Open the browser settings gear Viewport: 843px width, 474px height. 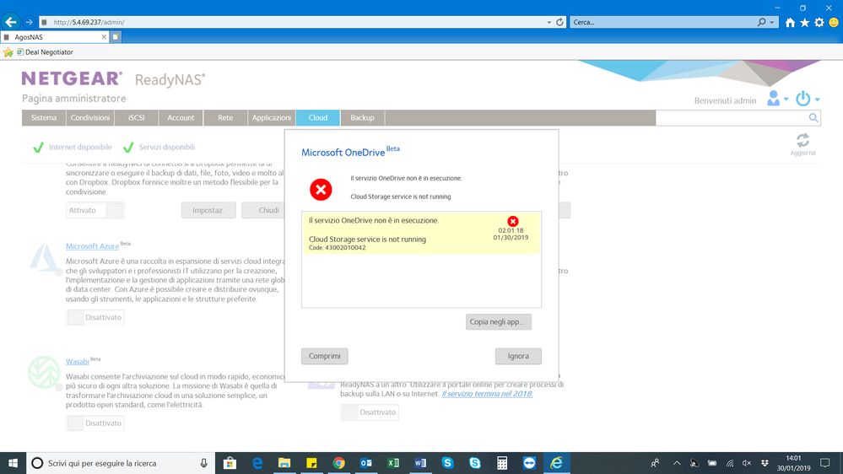pos(819,23)
